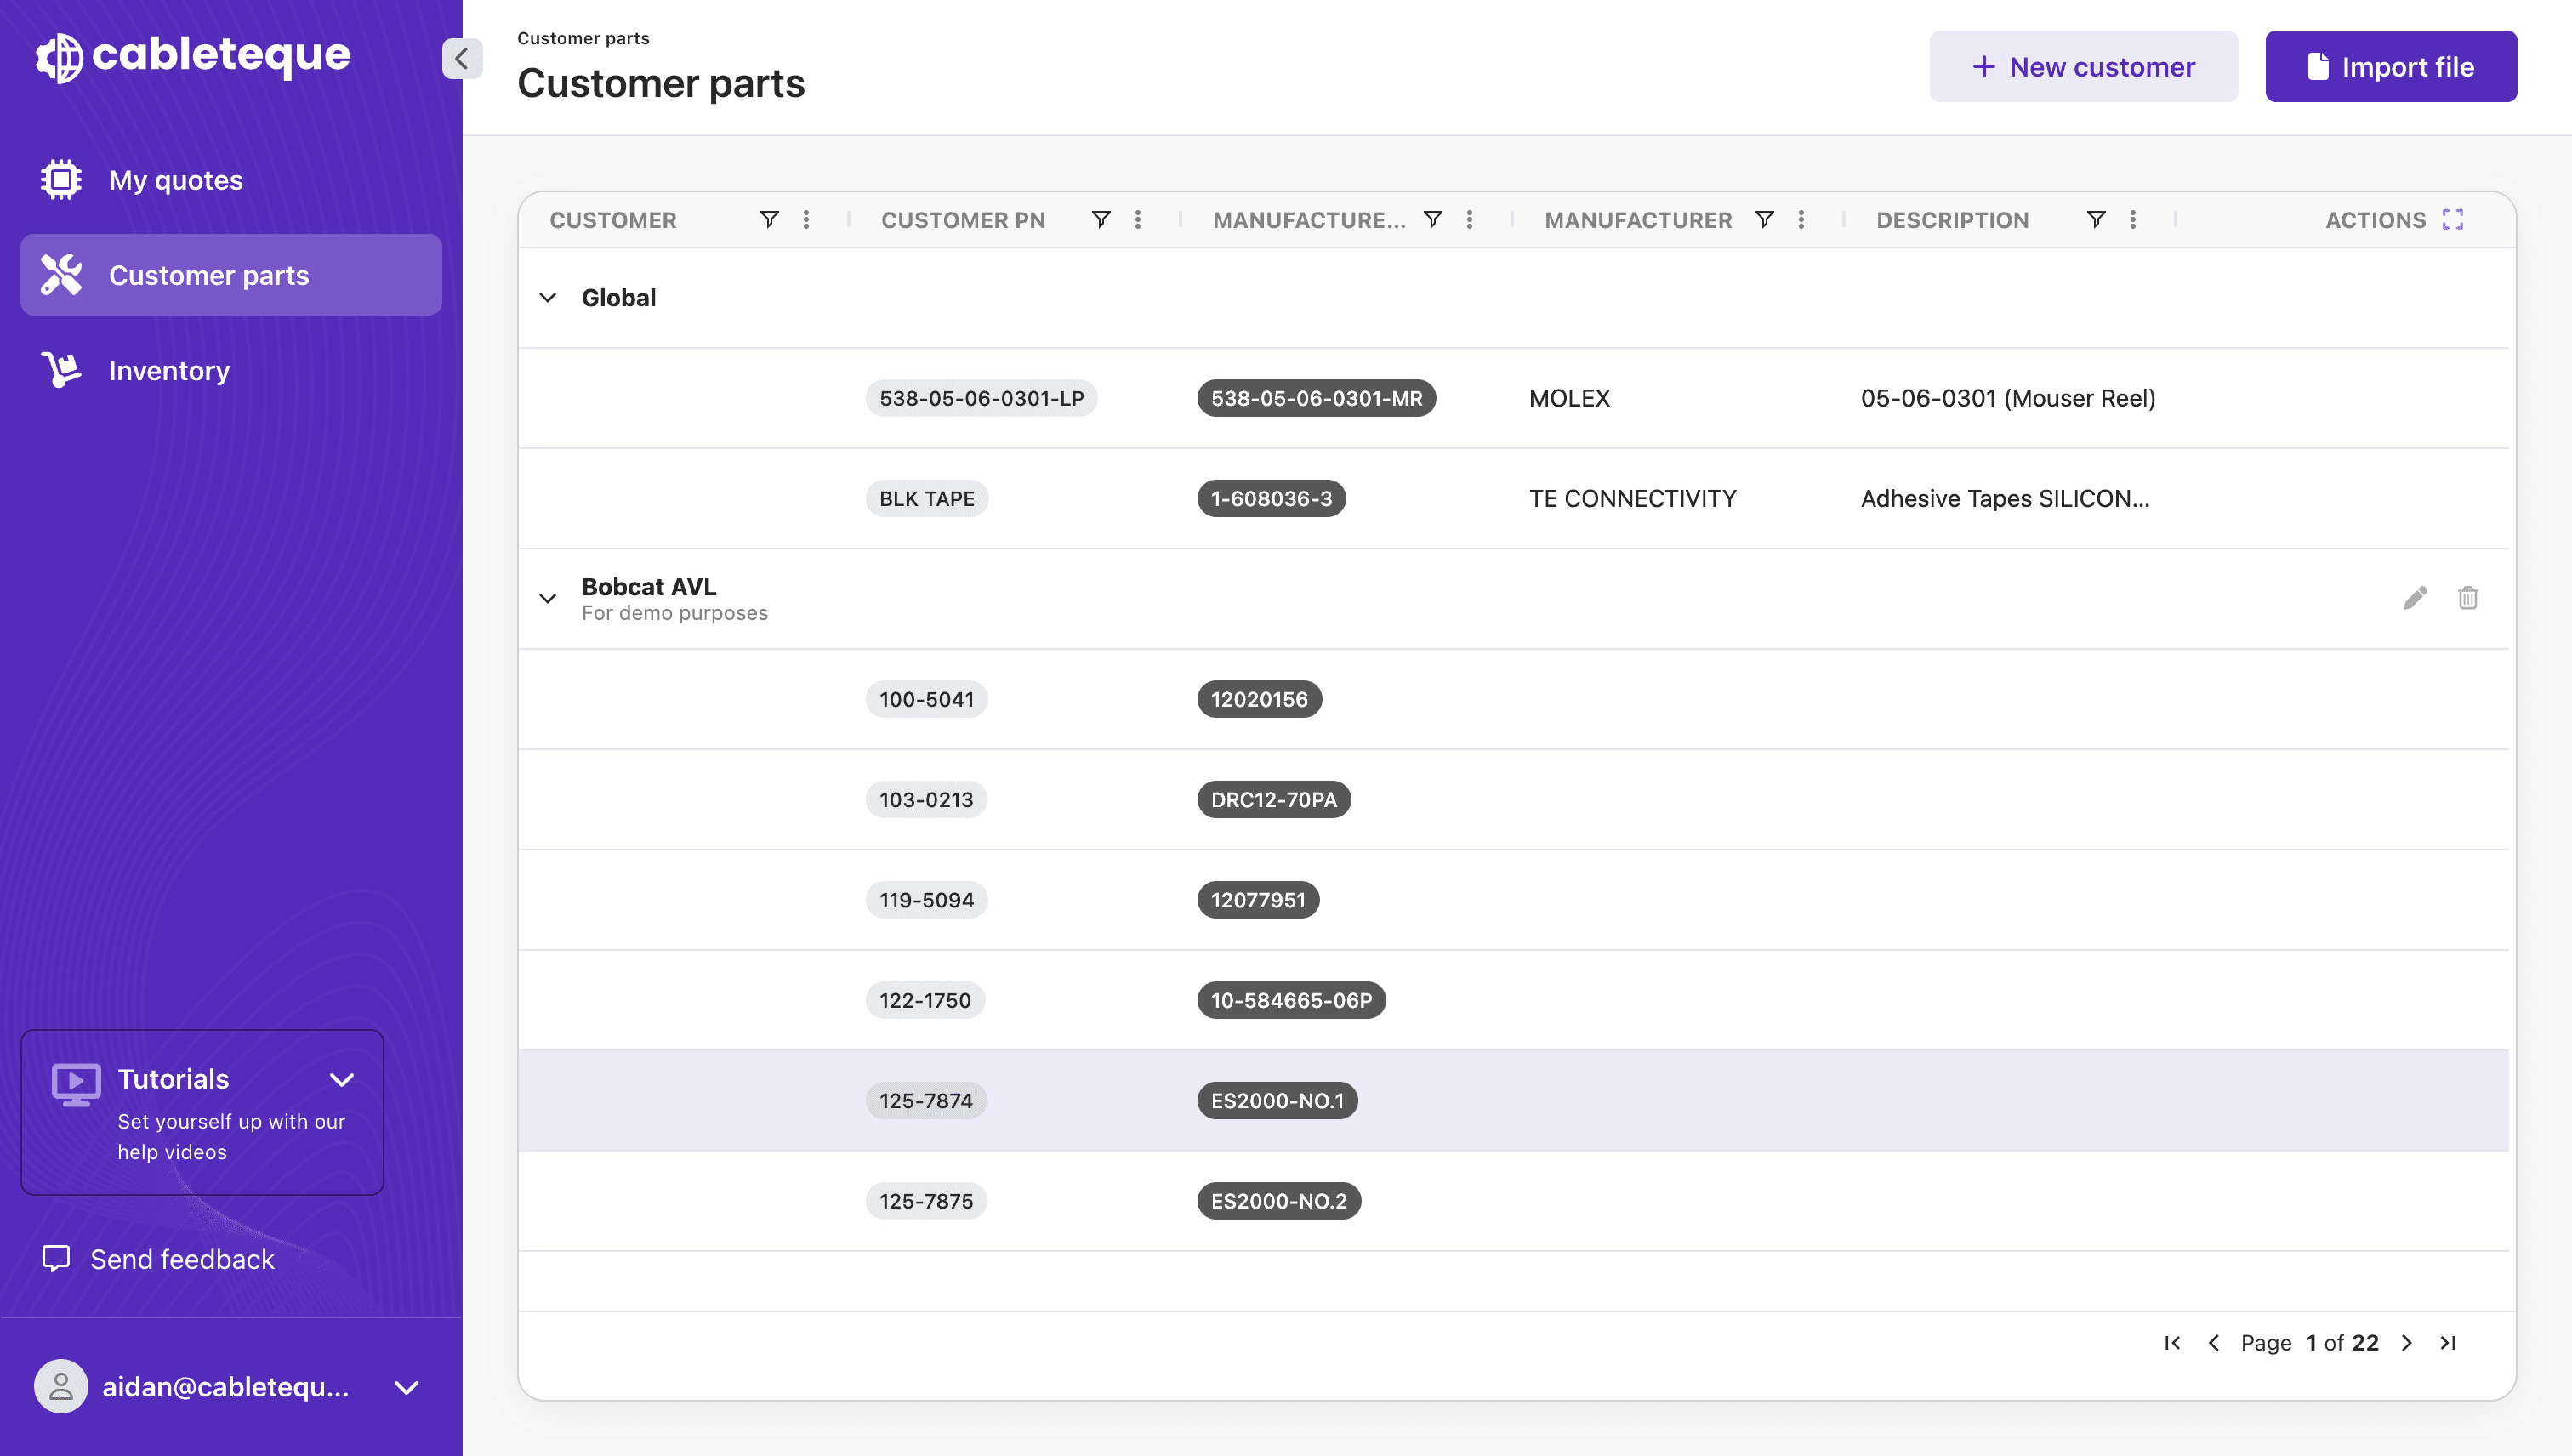Image resolution: width=2572 pixels, height=1456 pixels.
Task: Expand the Tutorials panel chevron
Action: (342, 1080)
